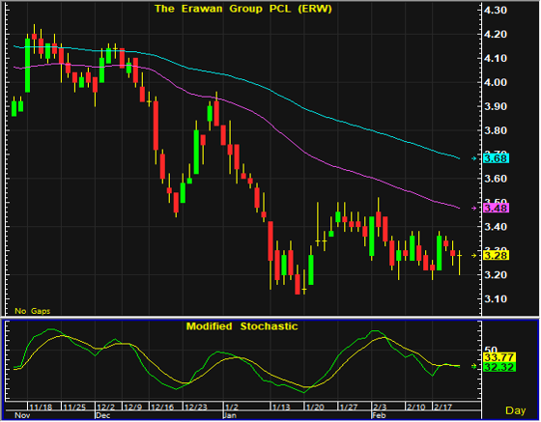
Task: Click the Dec month label on the time axis
Action: pos(102,415)
